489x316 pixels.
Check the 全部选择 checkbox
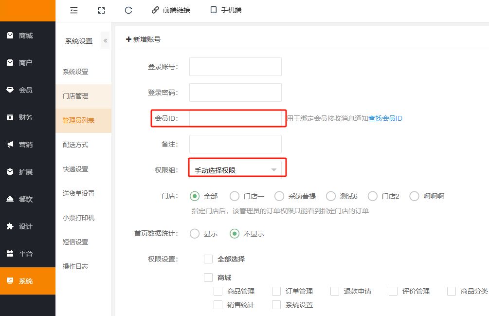pos(208,259)
